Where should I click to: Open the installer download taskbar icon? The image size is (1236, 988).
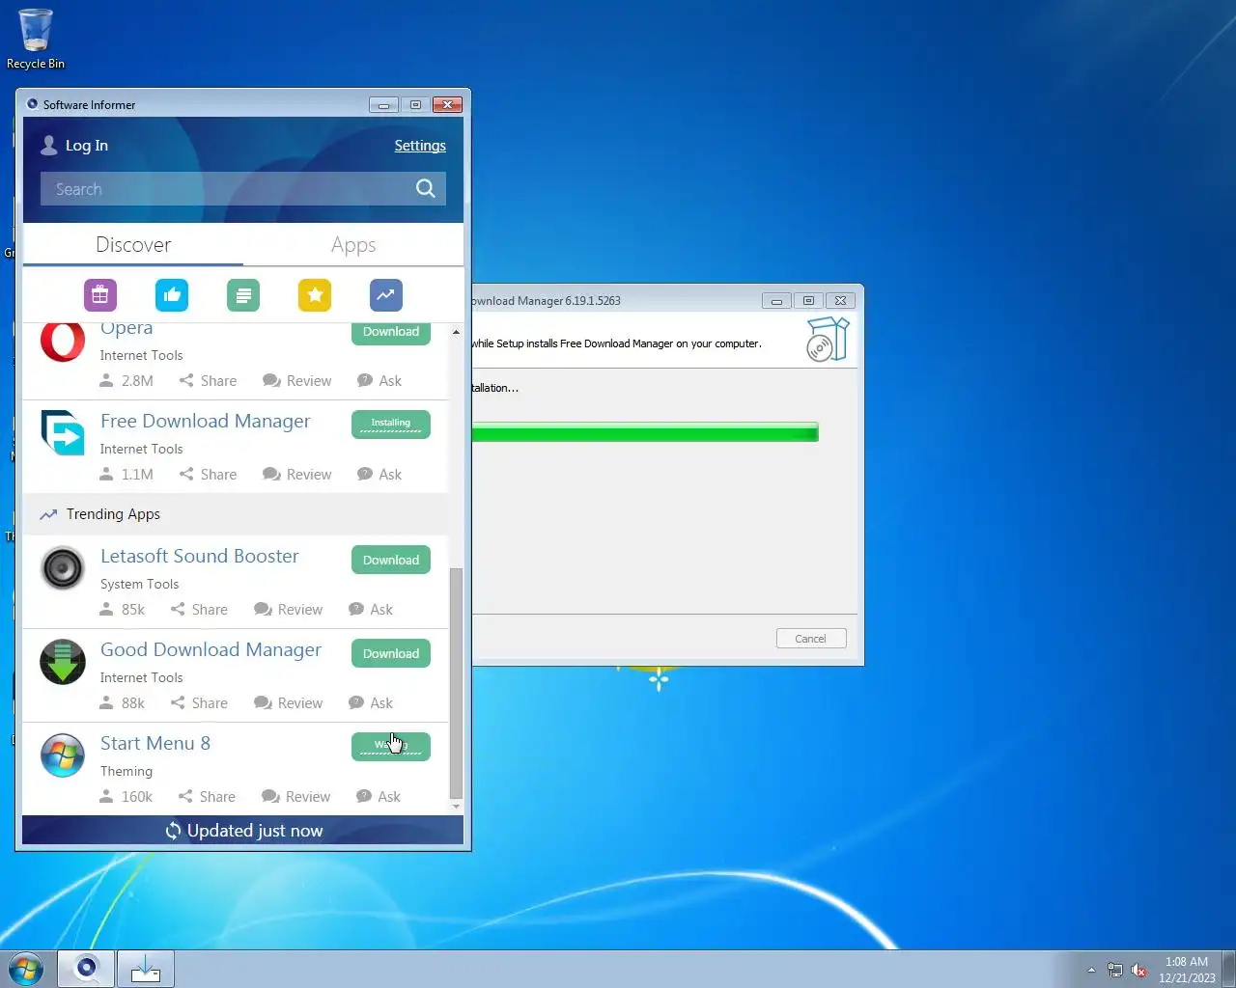click(146, 969)
